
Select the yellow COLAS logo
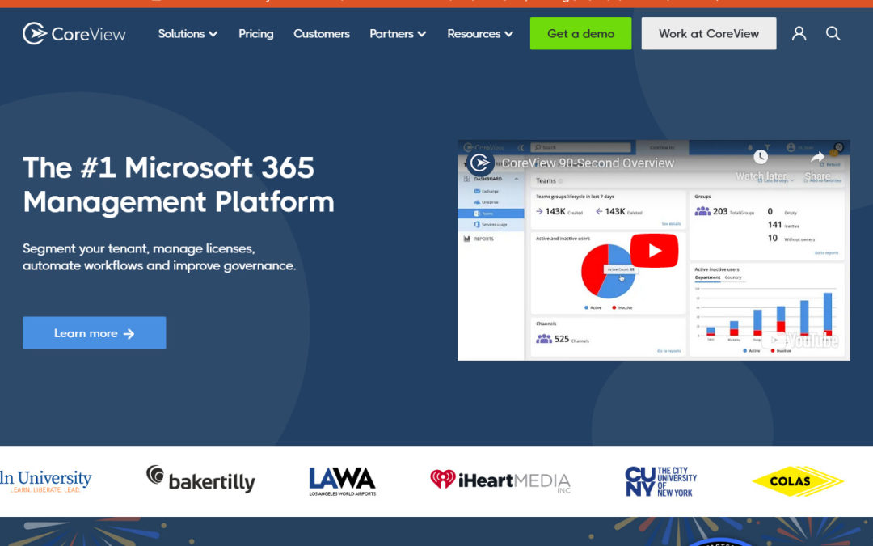pos(798,481)
